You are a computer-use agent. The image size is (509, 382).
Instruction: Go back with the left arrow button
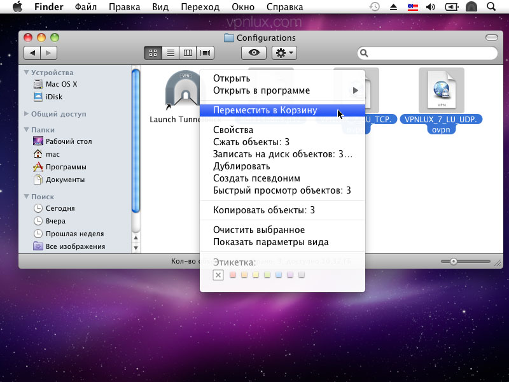[32, 53]
